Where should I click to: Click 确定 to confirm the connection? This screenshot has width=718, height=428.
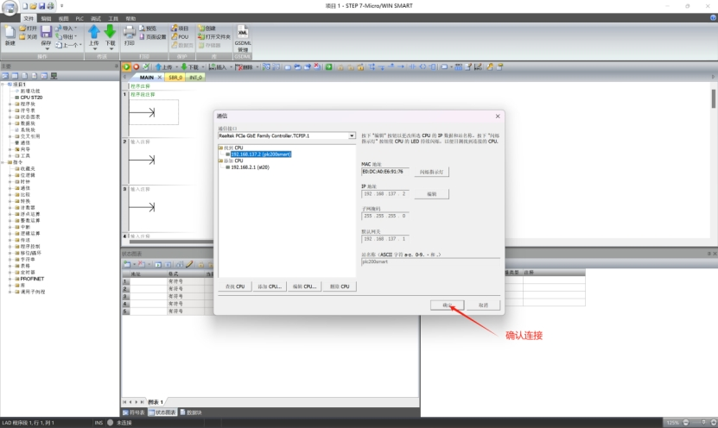(448, 305)
